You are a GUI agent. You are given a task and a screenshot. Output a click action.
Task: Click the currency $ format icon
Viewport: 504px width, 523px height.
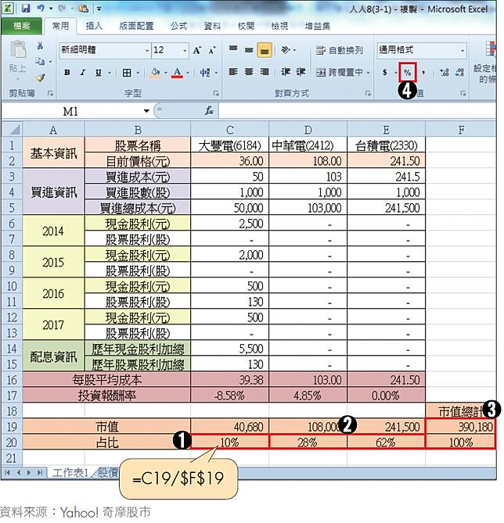385,72
